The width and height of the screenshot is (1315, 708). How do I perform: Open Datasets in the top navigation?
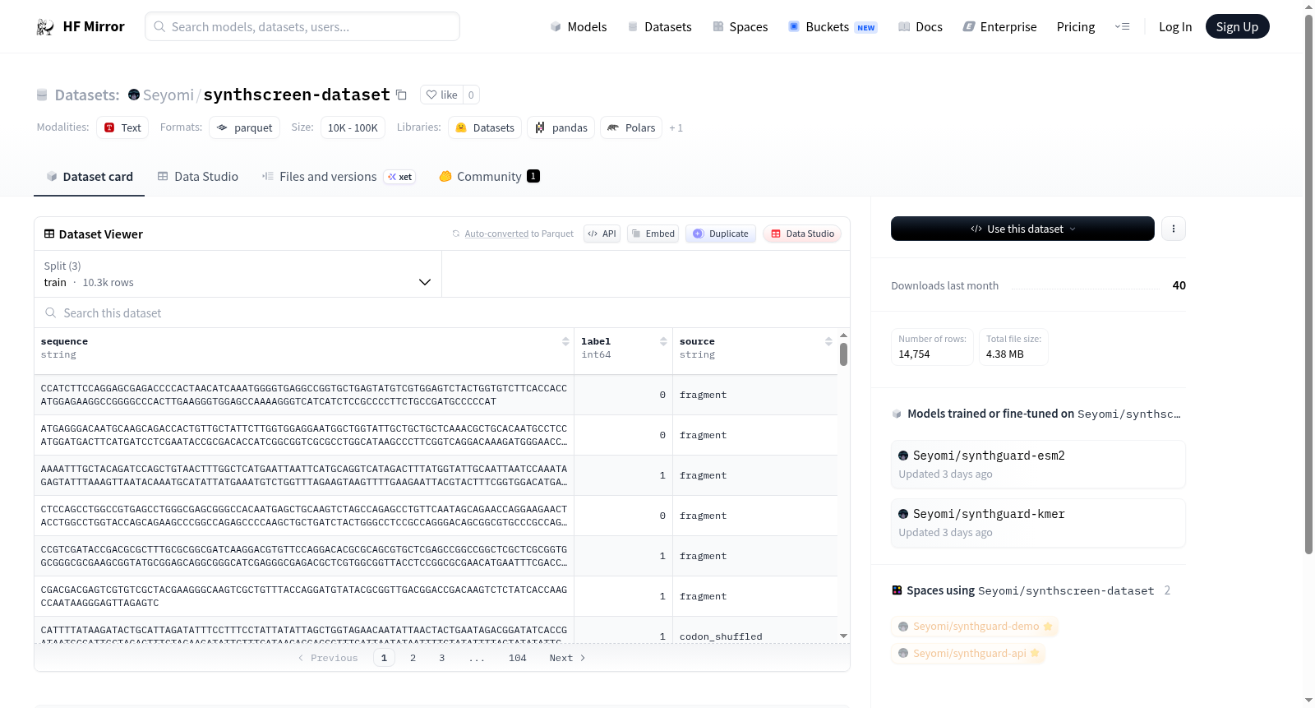click(x=660, y=26)
